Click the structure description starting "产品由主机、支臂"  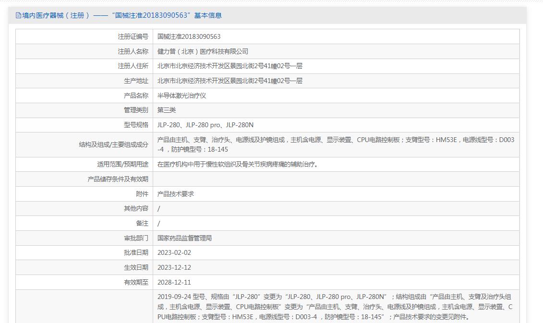point(336,145)
